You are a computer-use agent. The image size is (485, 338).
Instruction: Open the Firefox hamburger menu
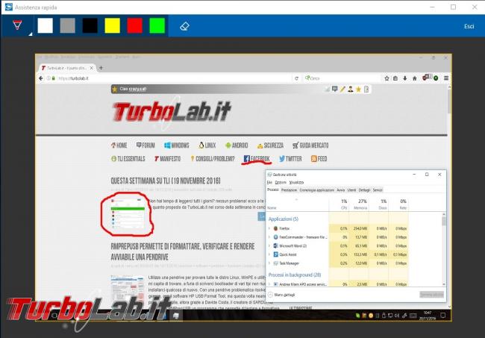point(446,78)
